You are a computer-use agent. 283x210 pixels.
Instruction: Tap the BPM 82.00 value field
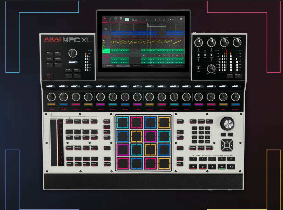134,19
